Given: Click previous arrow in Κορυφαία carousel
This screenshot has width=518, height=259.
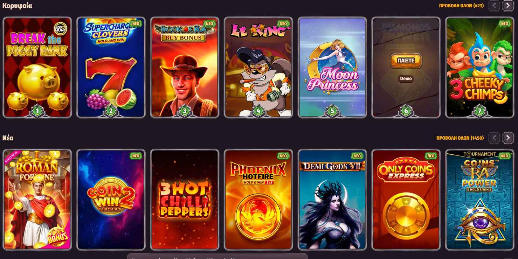Looking at the screenshot, I should tap(494, 6).
